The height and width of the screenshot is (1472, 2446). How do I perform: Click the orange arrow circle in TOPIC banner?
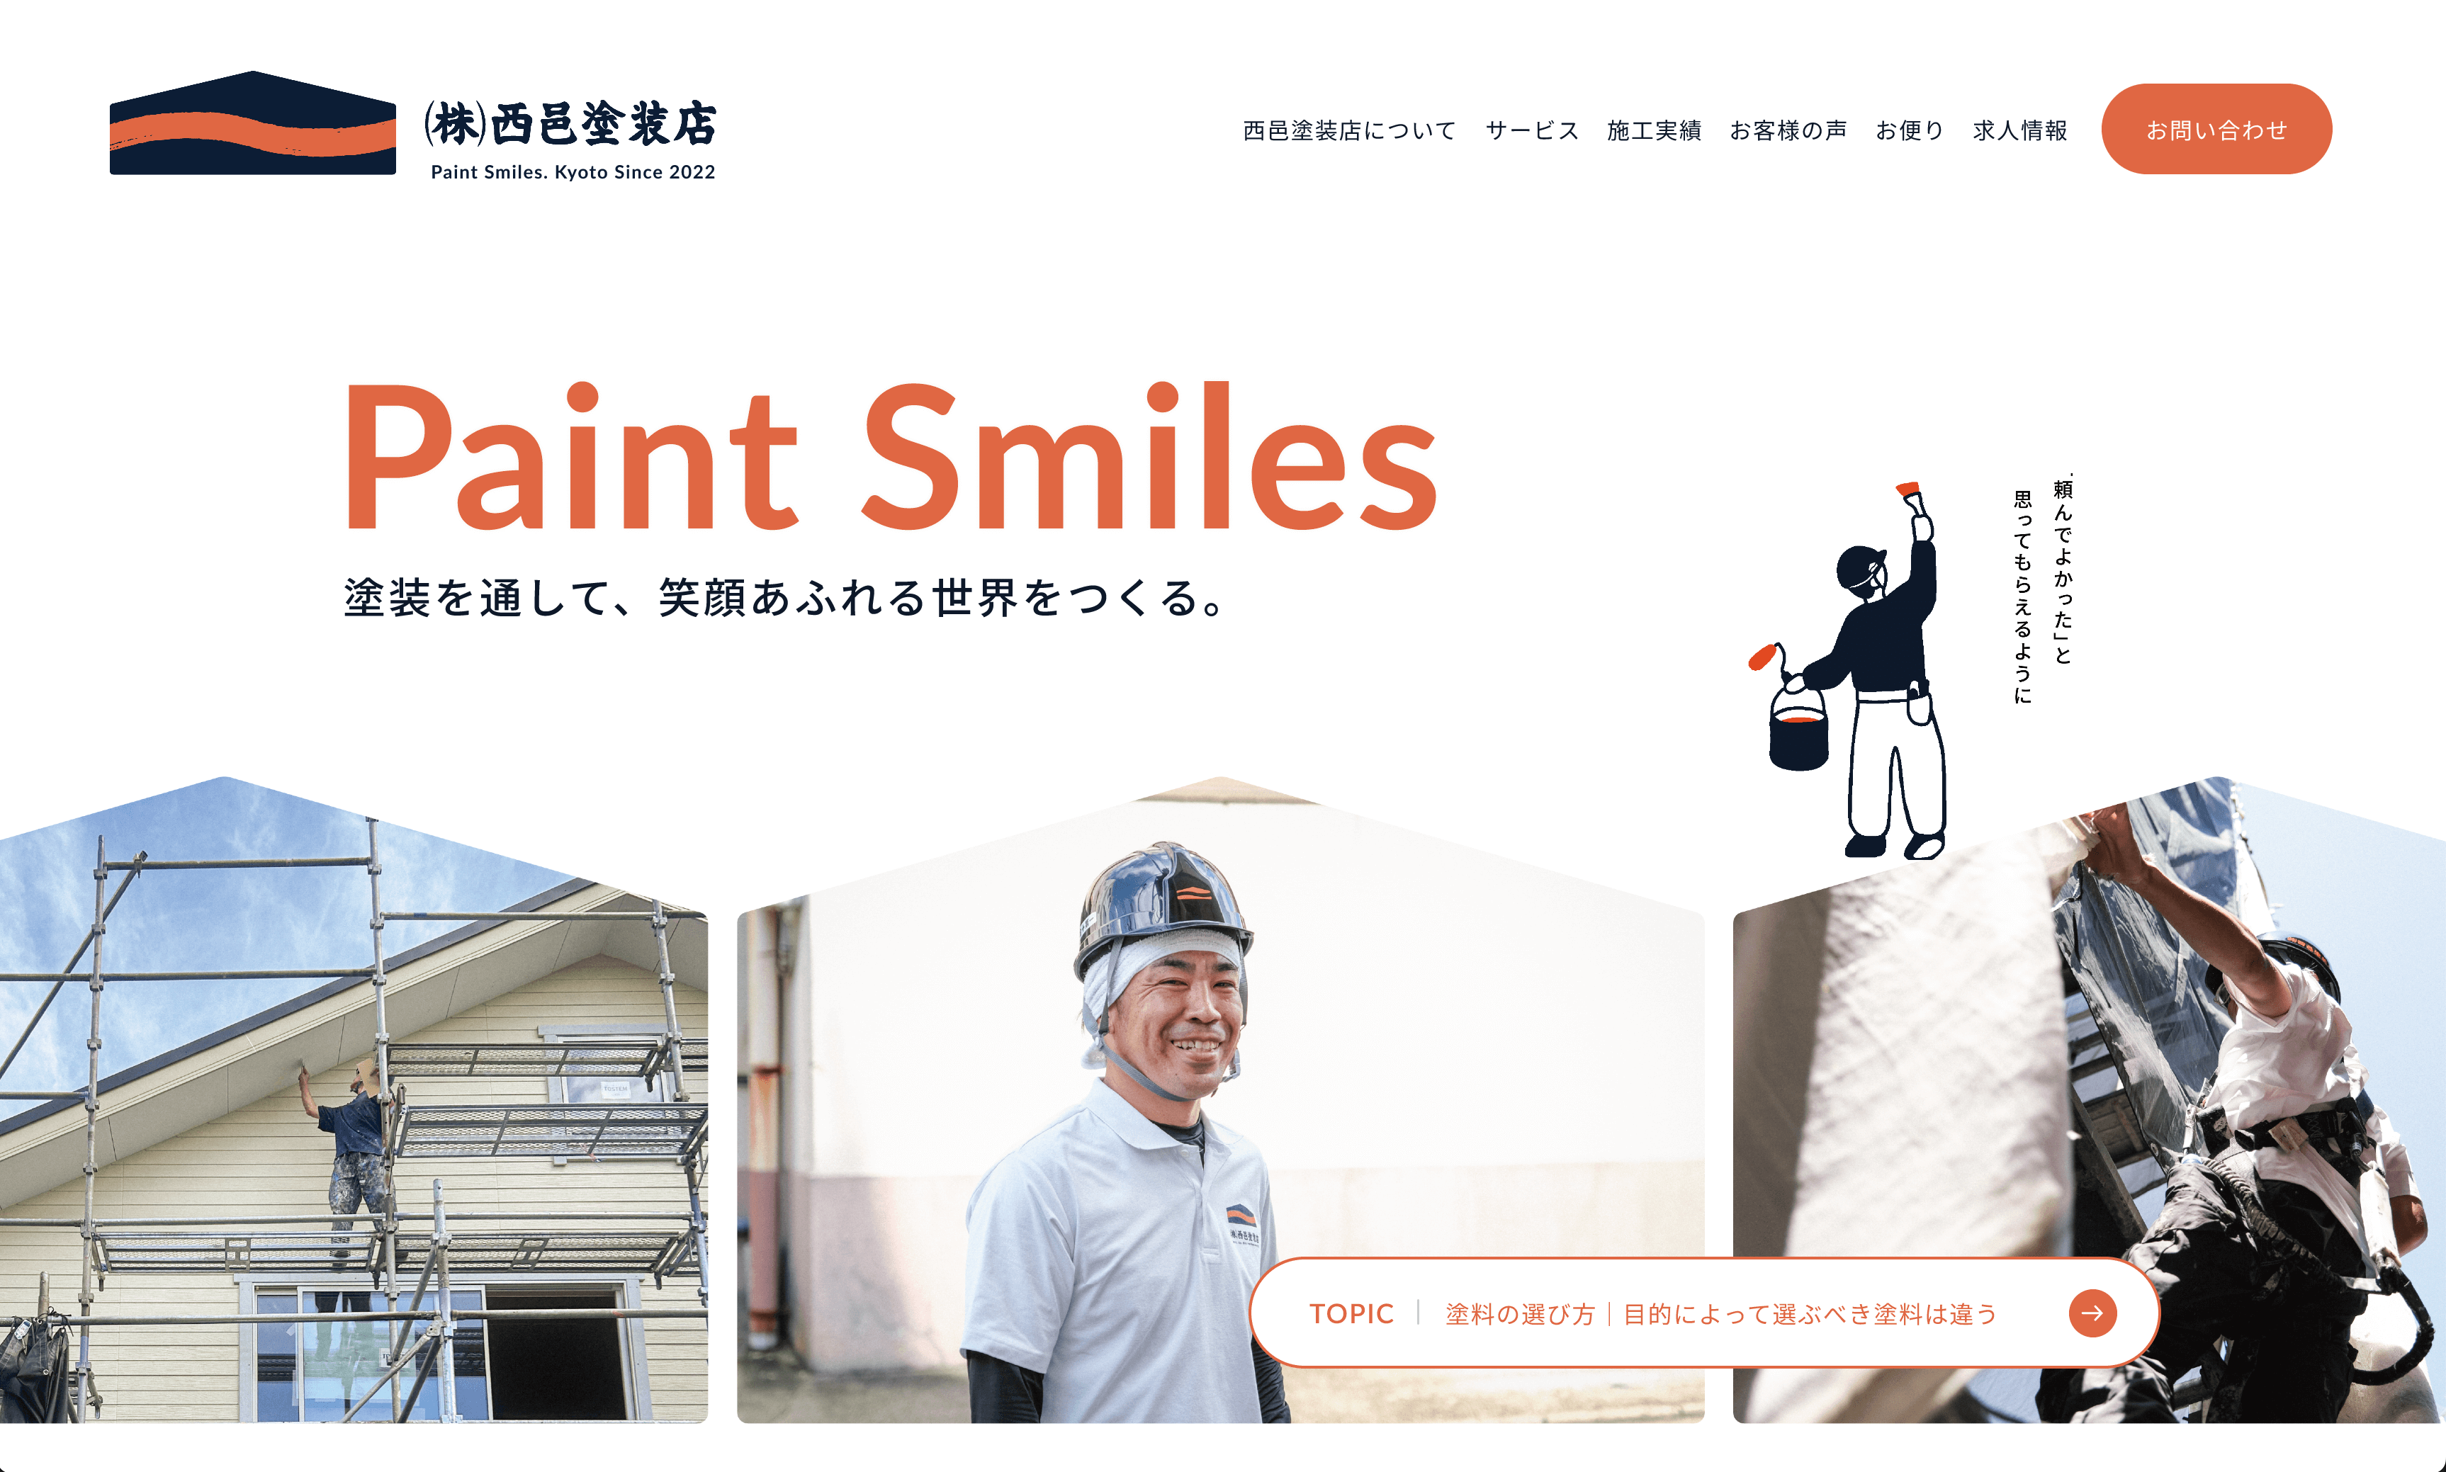pos(2092,1313)
